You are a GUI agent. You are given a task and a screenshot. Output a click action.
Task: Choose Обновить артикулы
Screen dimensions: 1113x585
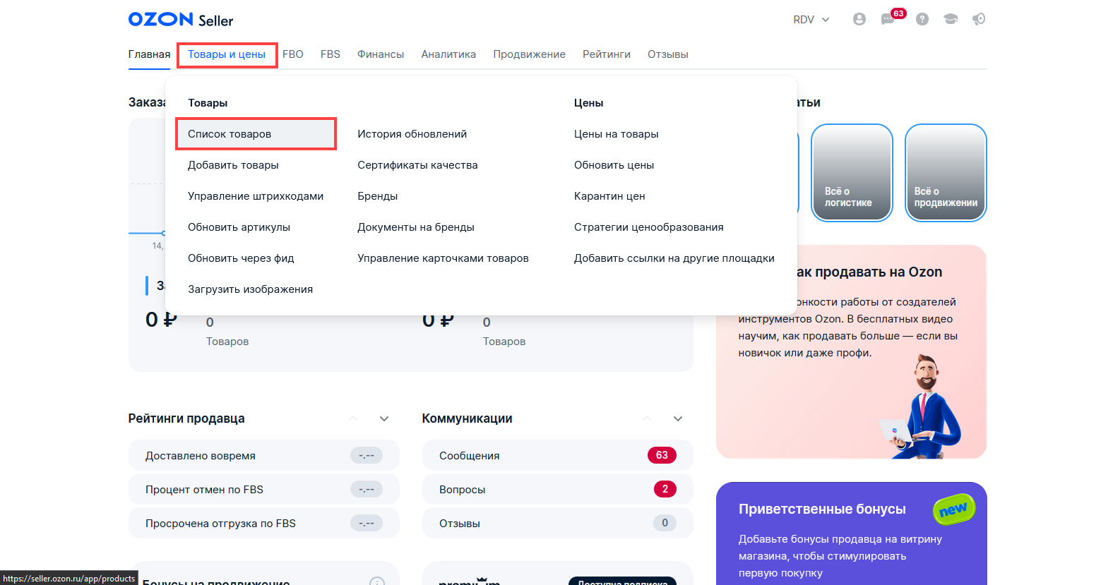[x=239, y=227]
